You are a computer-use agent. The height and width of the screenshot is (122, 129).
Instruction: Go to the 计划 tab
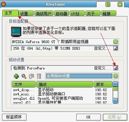(77, 13)
